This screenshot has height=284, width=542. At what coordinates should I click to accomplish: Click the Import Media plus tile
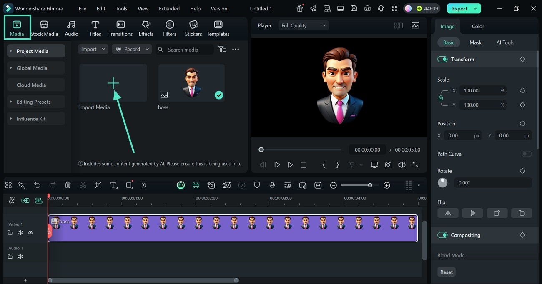click(x=113, y=83)
